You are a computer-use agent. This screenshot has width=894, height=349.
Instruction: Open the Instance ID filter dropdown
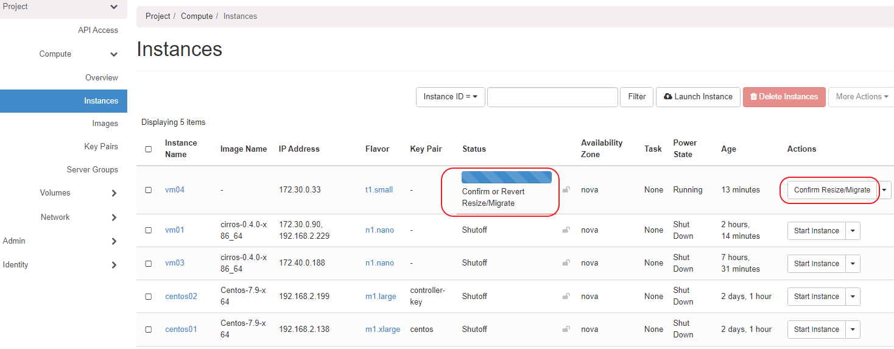450,97
